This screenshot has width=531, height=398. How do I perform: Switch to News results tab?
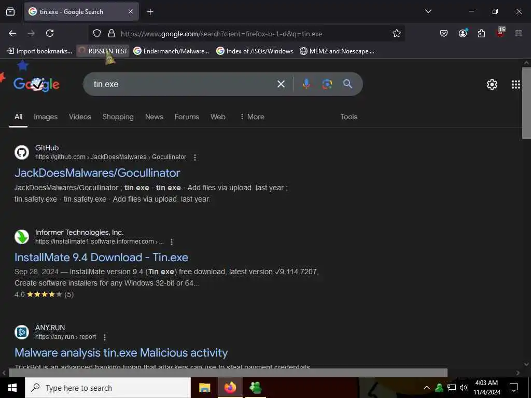[x=154, y=117]
